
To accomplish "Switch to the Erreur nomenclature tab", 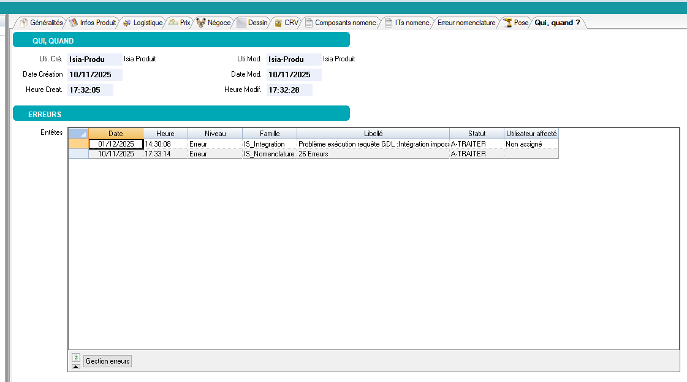I will [x=466, y=23].
